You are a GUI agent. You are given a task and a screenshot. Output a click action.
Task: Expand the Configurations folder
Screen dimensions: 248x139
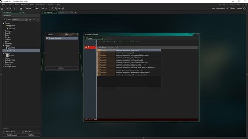3,66
